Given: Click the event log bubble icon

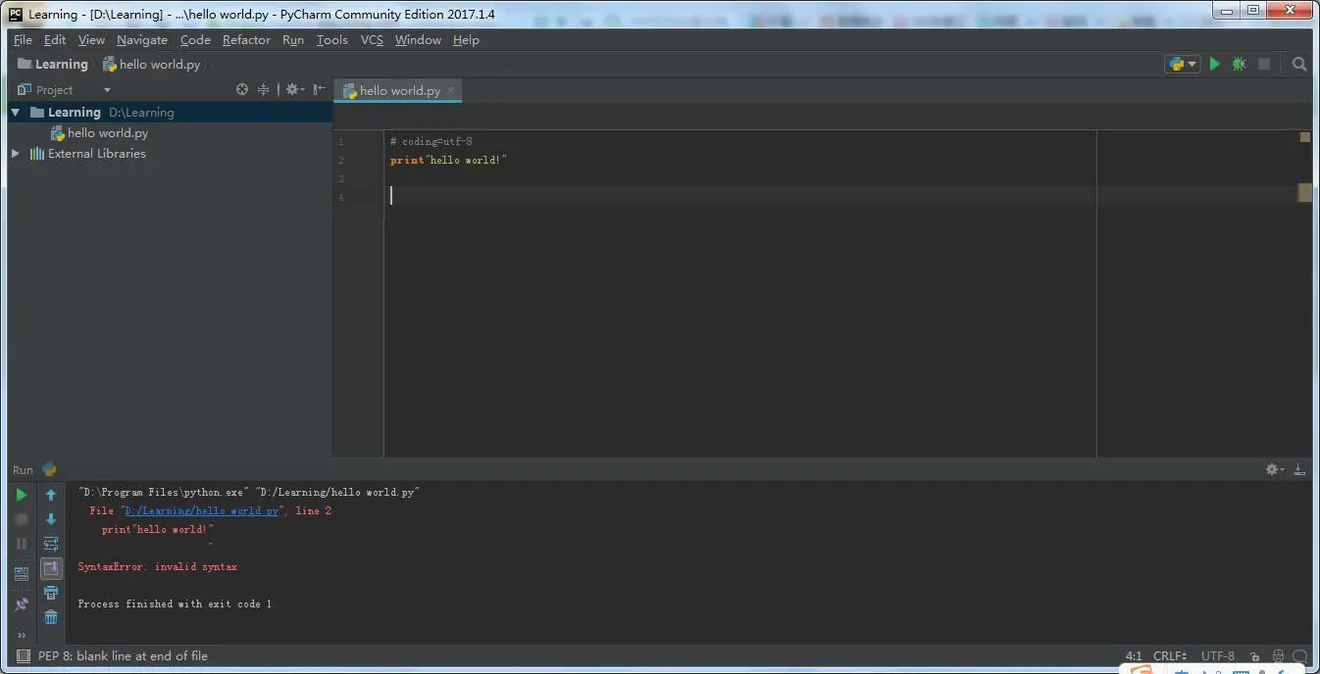Looking at the screenshot, I should 1299,656.
